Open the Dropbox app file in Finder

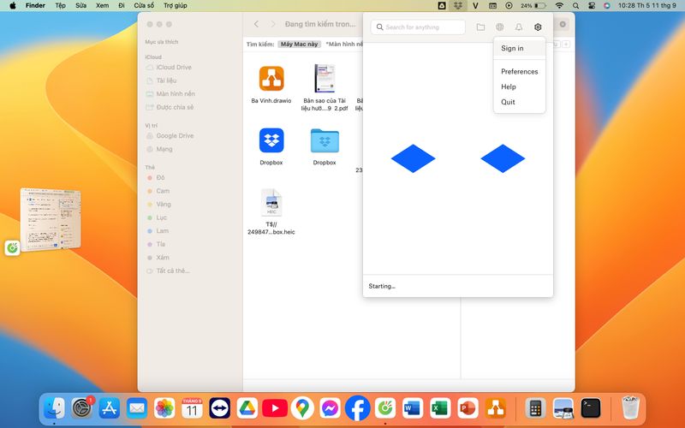pyautogui.click(x=271, y=140)
